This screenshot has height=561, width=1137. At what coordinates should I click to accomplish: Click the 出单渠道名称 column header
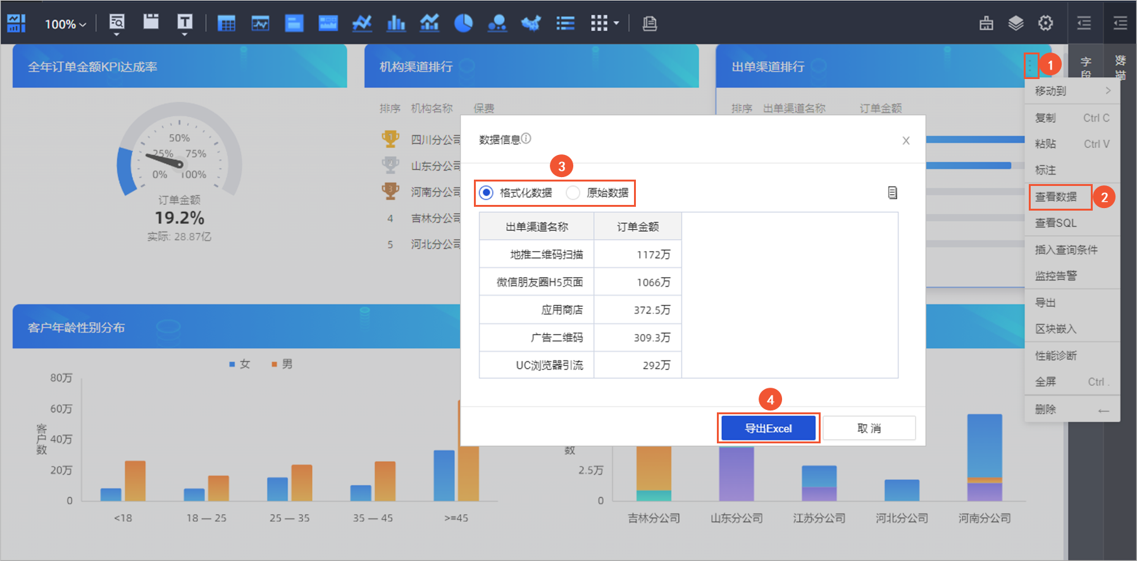point(537,226)
